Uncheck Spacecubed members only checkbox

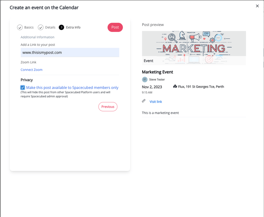click(x=23, y=87)
